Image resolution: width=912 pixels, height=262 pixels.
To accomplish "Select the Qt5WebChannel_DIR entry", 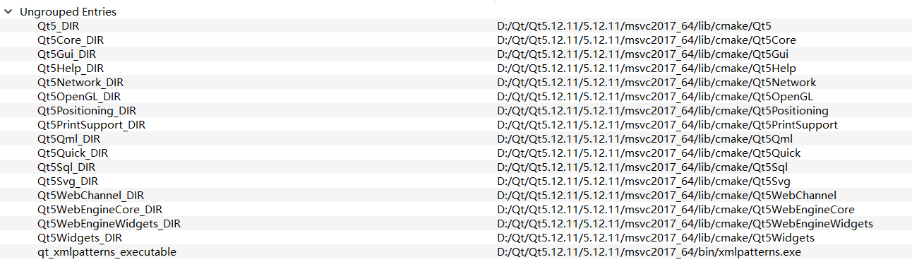I will (x=90, y=196).
